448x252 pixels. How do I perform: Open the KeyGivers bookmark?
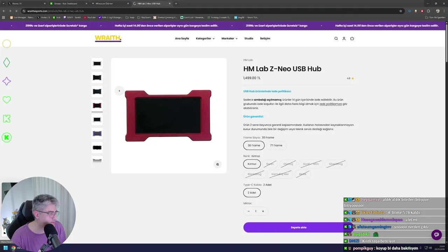pyautogui.click(x=144, y=17)
